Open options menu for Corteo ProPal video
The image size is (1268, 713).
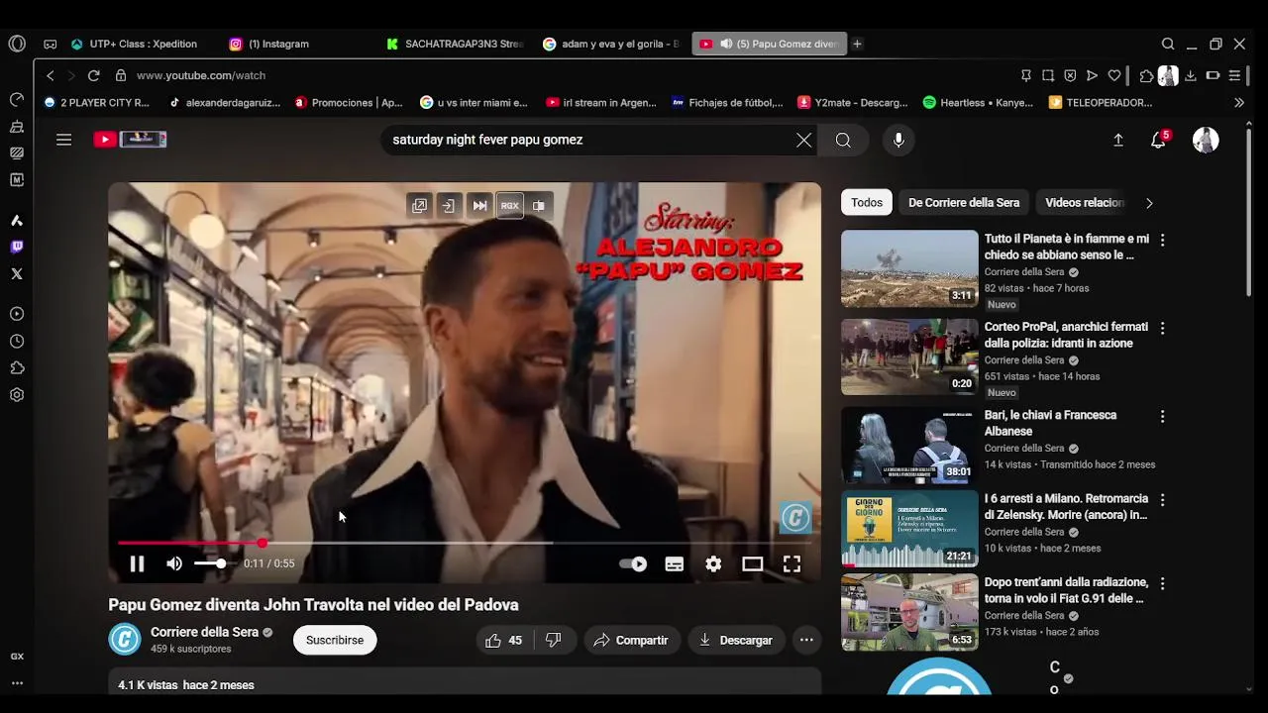(1162, 328)
